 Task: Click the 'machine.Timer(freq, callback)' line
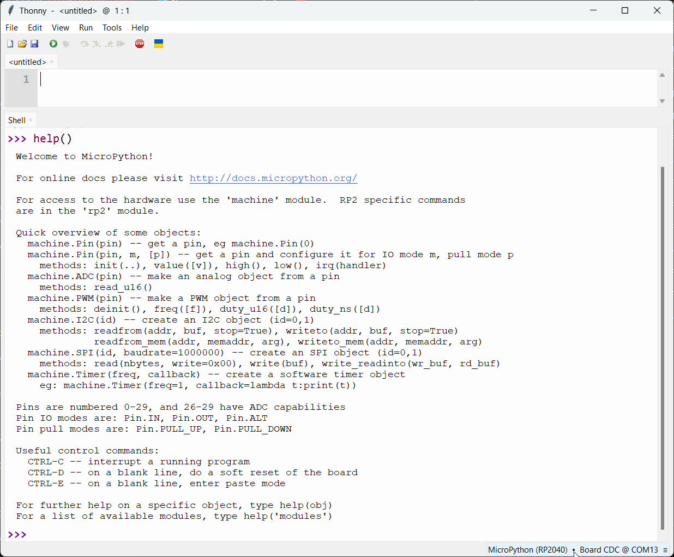pos(216,374)
